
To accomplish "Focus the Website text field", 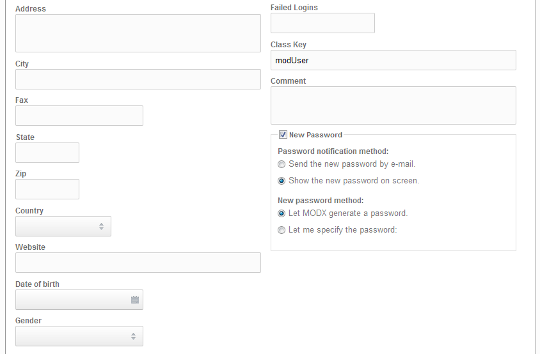I will pos(138,263).
